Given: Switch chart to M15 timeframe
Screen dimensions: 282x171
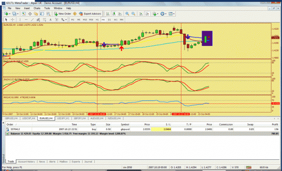Looking at the screenshot, I should tap(85, 19).
